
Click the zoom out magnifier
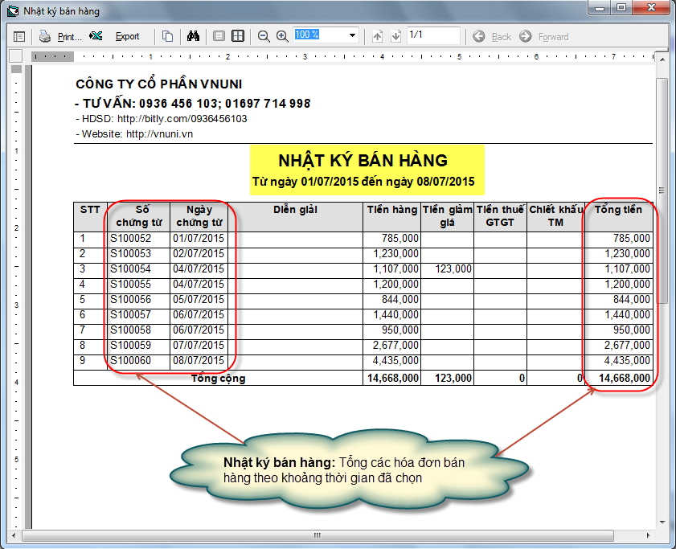click(x=264, y=36)
